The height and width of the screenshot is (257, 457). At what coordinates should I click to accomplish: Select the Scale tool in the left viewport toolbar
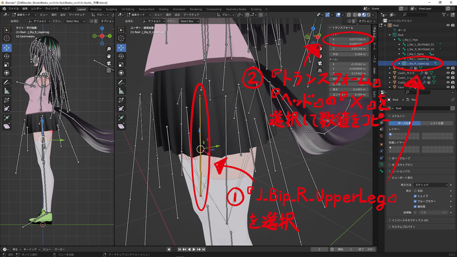pyautogui.click(x=7, y=65)
